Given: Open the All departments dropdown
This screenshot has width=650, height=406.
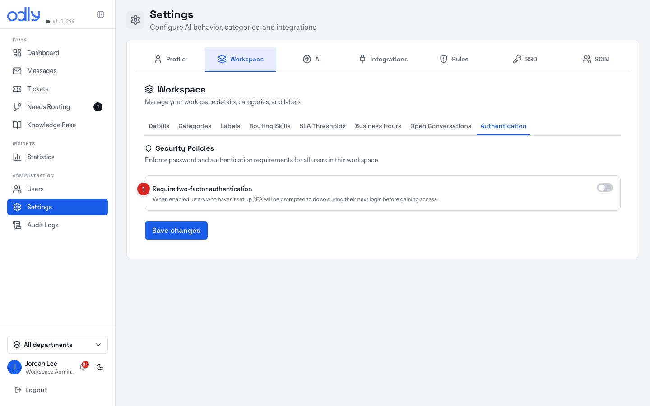Looking at the screenshot, I should 57,345.
